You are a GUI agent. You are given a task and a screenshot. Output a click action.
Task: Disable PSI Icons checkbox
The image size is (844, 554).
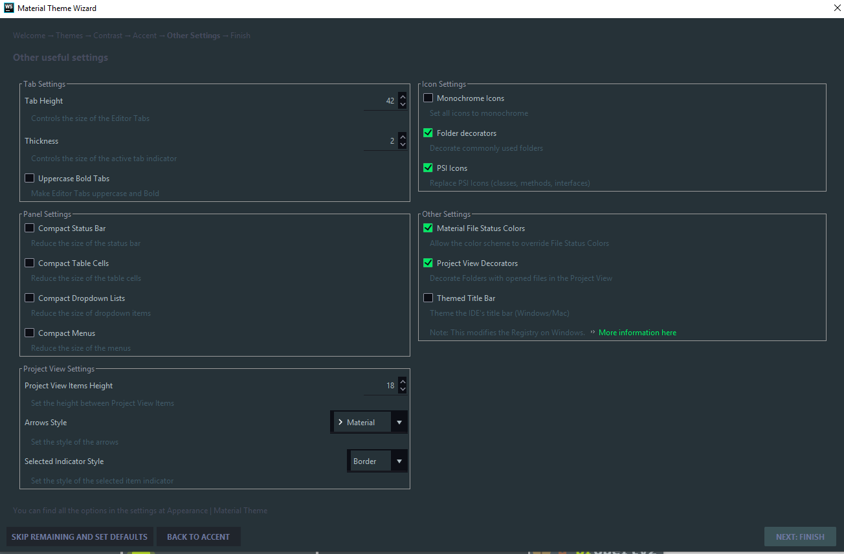pos(428,168)
